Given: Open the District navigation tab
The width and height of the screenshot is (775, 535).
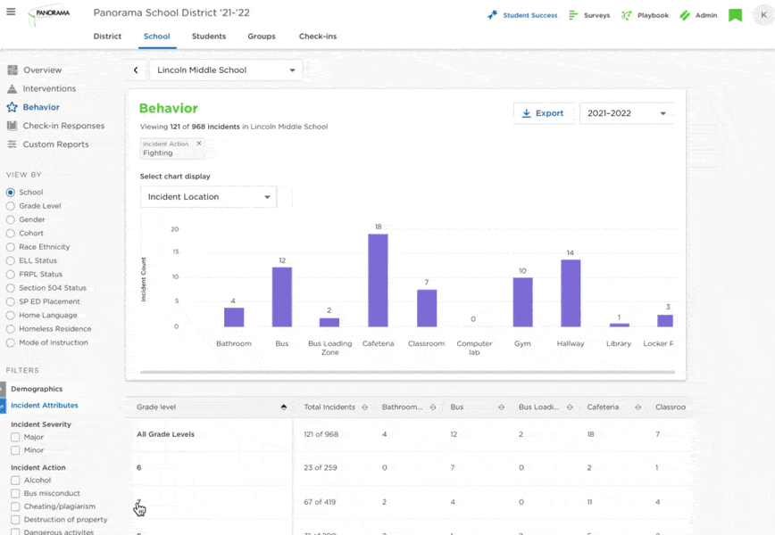Looking at the screenshot, I should coord(107,37).
